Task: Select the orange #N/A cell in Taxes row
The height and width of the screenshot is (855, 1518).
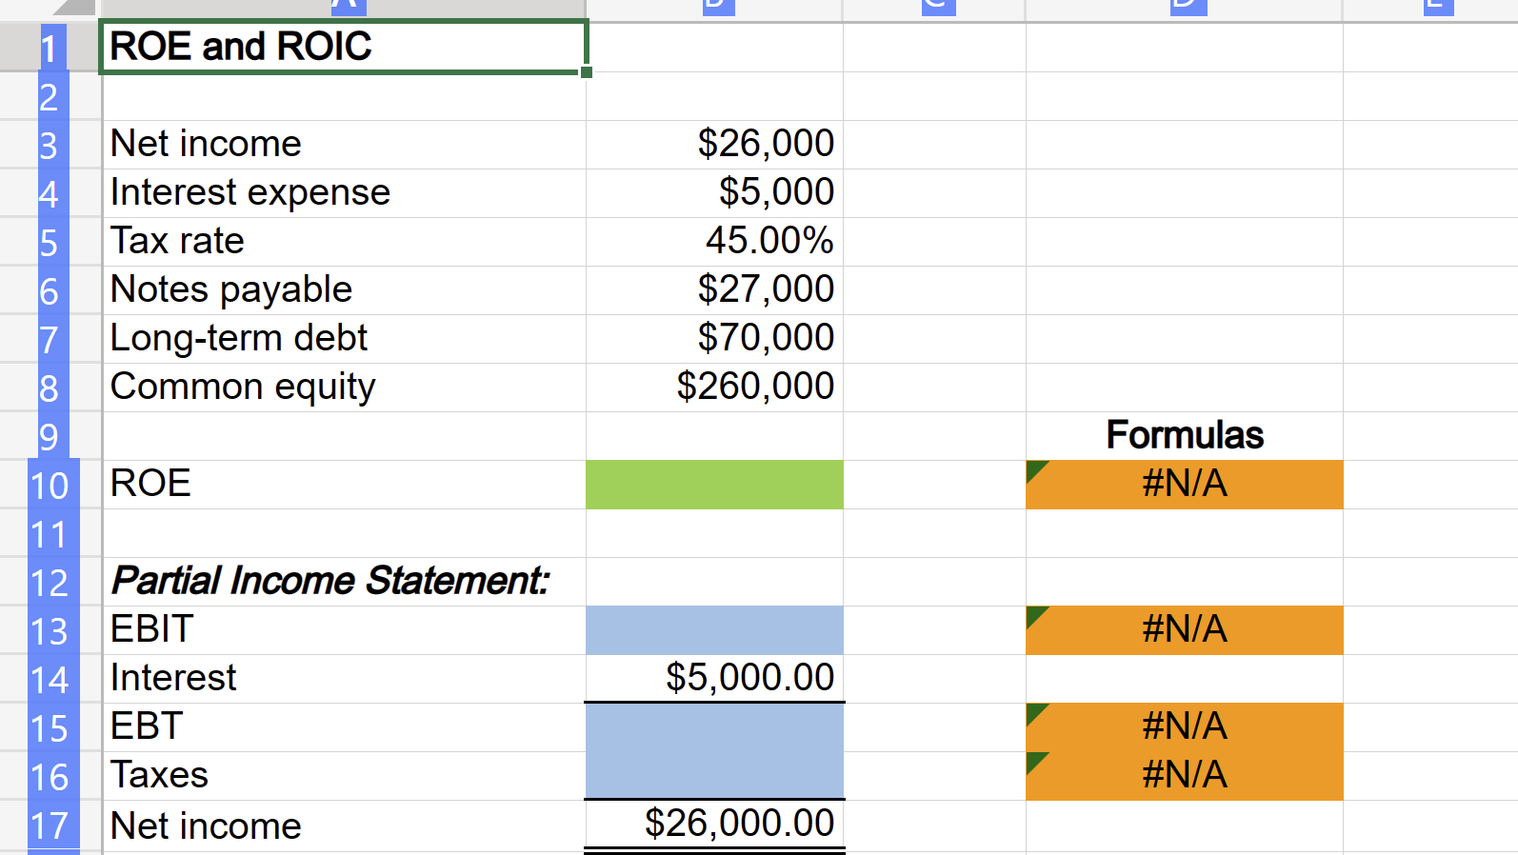Action: (1185, 776)
